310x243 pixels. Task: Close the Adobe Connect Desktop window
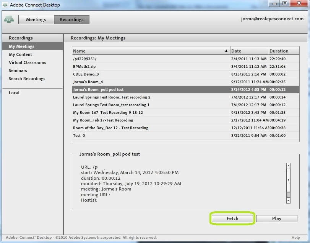pyautogui.click(x=299, y=3)
